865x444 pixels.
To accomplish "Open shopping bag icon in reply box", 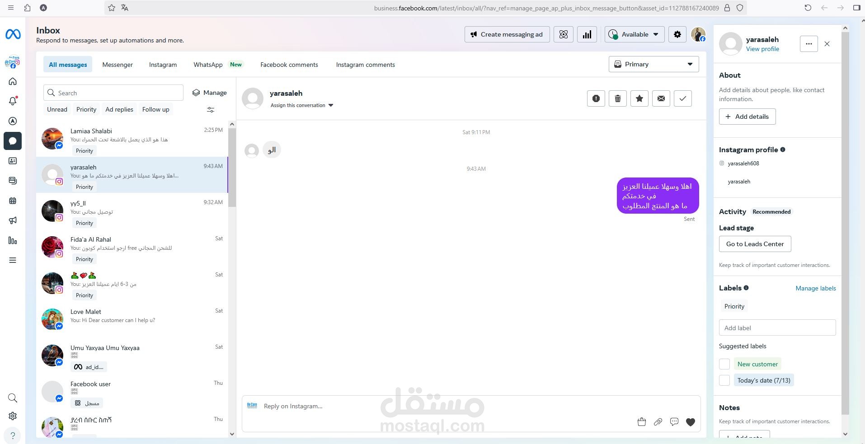I will coord(641,422).
